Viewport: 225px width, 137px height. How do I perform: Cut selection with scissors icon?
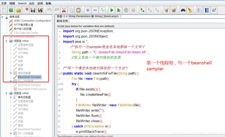click(x=64, y=10)
